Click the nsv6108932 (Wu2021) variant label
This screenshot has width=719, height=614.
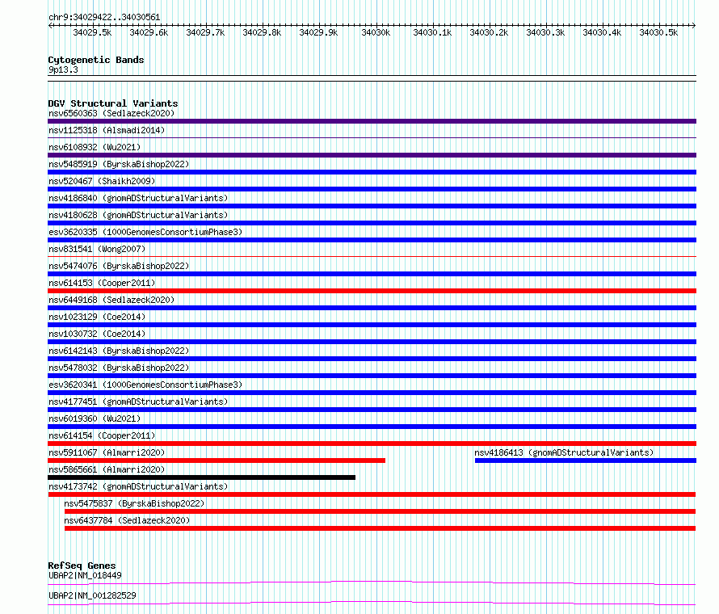click(95, 147)
